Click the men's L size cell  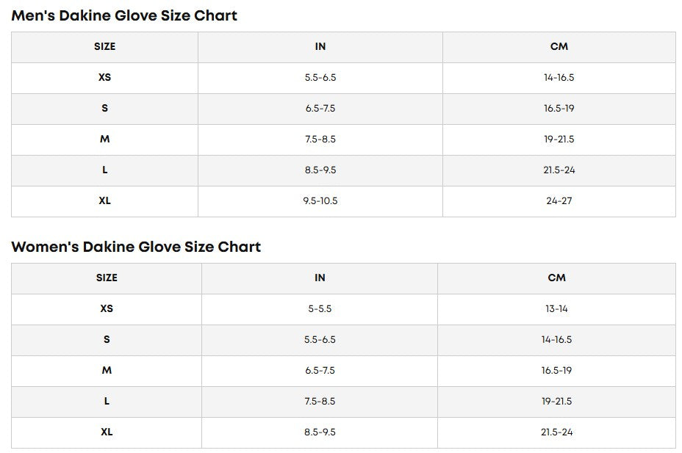[104, 170]
